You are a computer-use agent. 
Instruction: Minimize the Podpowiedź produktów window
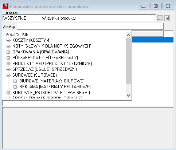(144, 6)
